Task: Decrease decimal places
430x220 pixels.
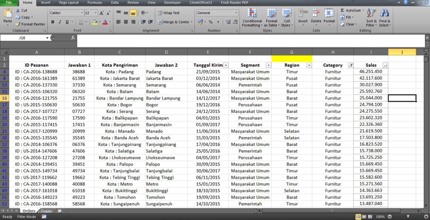Action: tap(235, 22)
